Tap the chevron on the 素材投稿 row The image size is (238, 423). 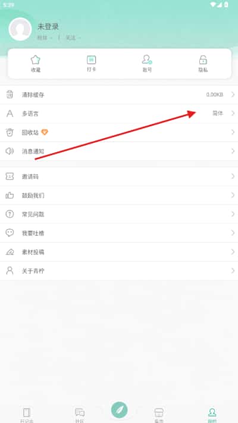tap(233, 252)
